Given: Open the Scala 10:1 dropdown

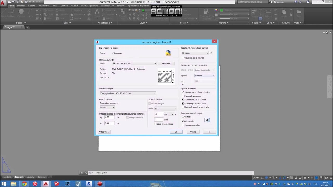Looking at the screenshot, I should tap(165, 109).
